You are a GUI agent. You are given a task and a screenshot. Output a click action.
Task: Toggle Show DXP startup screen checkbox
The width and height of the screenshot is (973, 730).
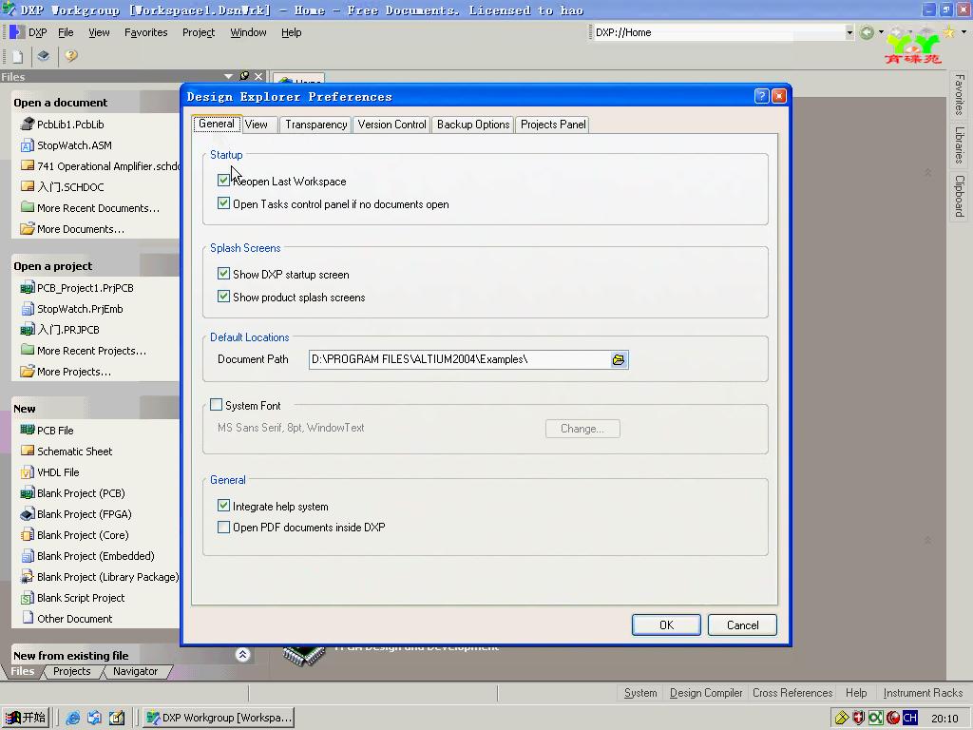pyautogui.click(x=223, y=274)
